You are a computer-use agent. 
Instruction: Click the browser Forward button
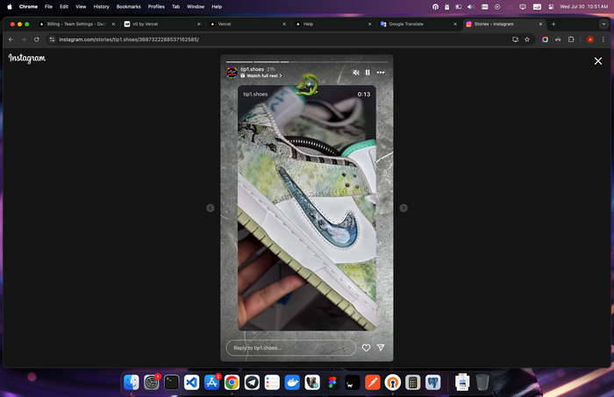(x=24, y=39)
